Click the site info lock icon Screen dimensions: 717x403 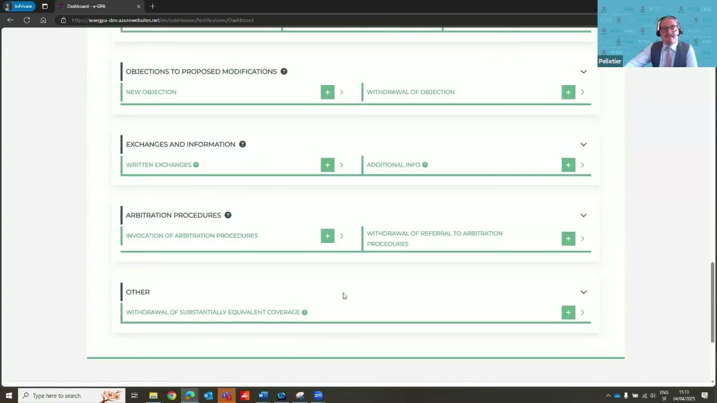[x=63, y=20]
